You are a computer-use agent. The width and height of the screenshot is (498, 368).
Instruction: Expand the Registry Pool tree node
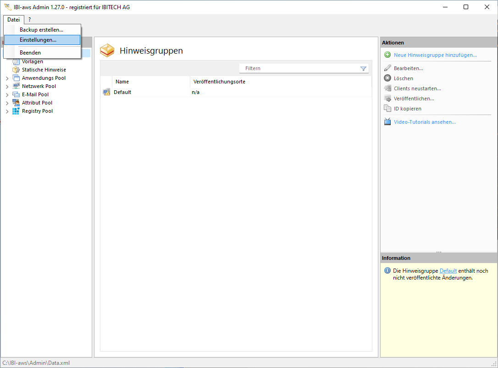click(x=7, y=111)
